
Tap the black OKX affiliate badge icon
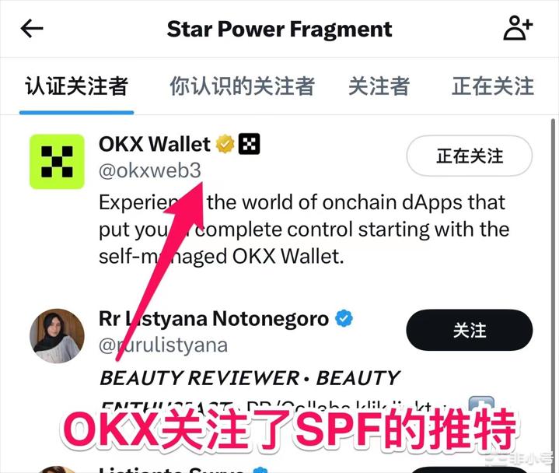[x=250, y=144]
